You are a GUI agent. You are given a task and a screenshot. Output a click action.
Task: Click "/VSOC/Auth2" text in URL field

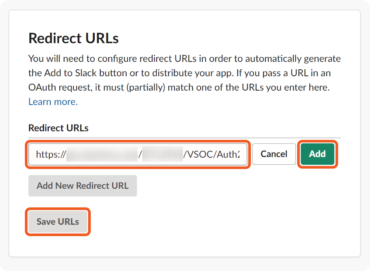tap(212, 154)
